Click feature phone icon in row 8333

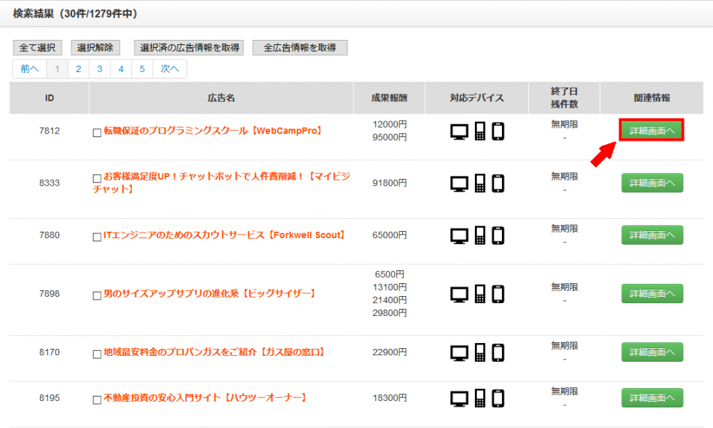(x=480, y=183)
